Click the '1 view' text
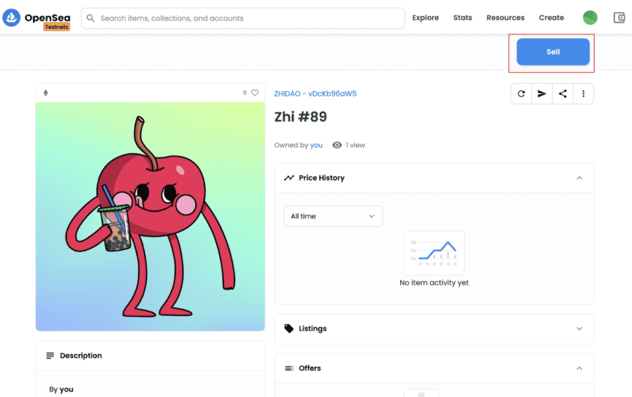 coord(355,145)
